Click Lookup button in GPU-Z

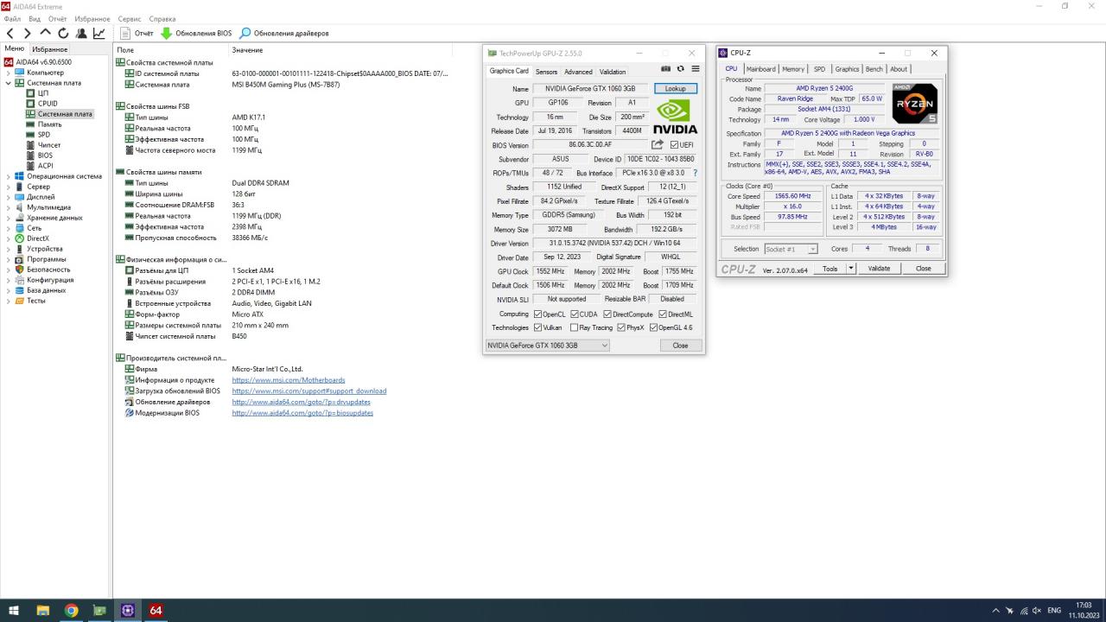click(x=675, y=89)
